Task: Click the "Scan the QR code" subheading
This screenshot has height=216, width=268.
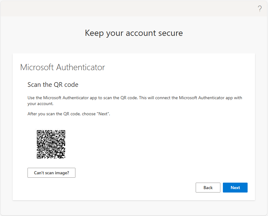Action: click(53, 85)
